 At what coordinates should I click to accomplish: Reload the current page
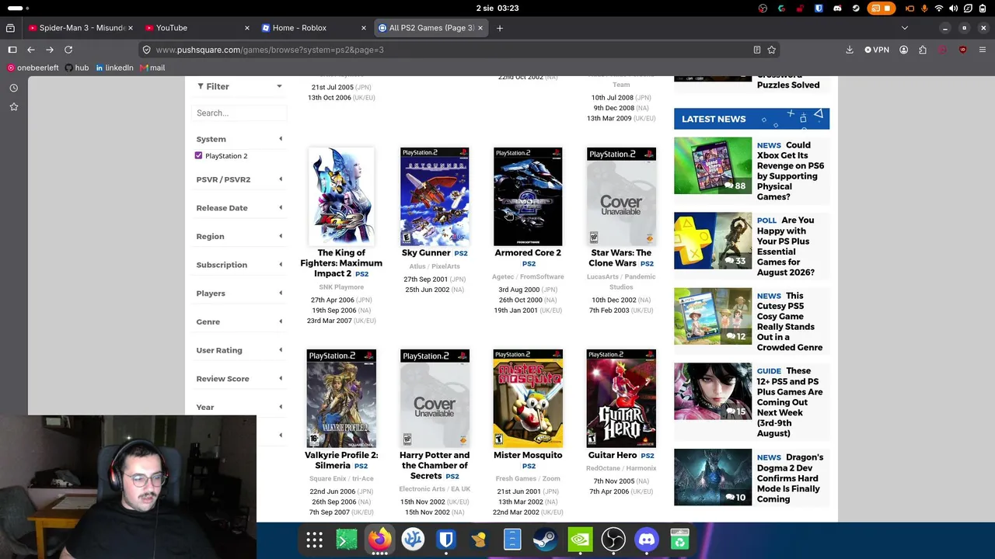point(68,50)
